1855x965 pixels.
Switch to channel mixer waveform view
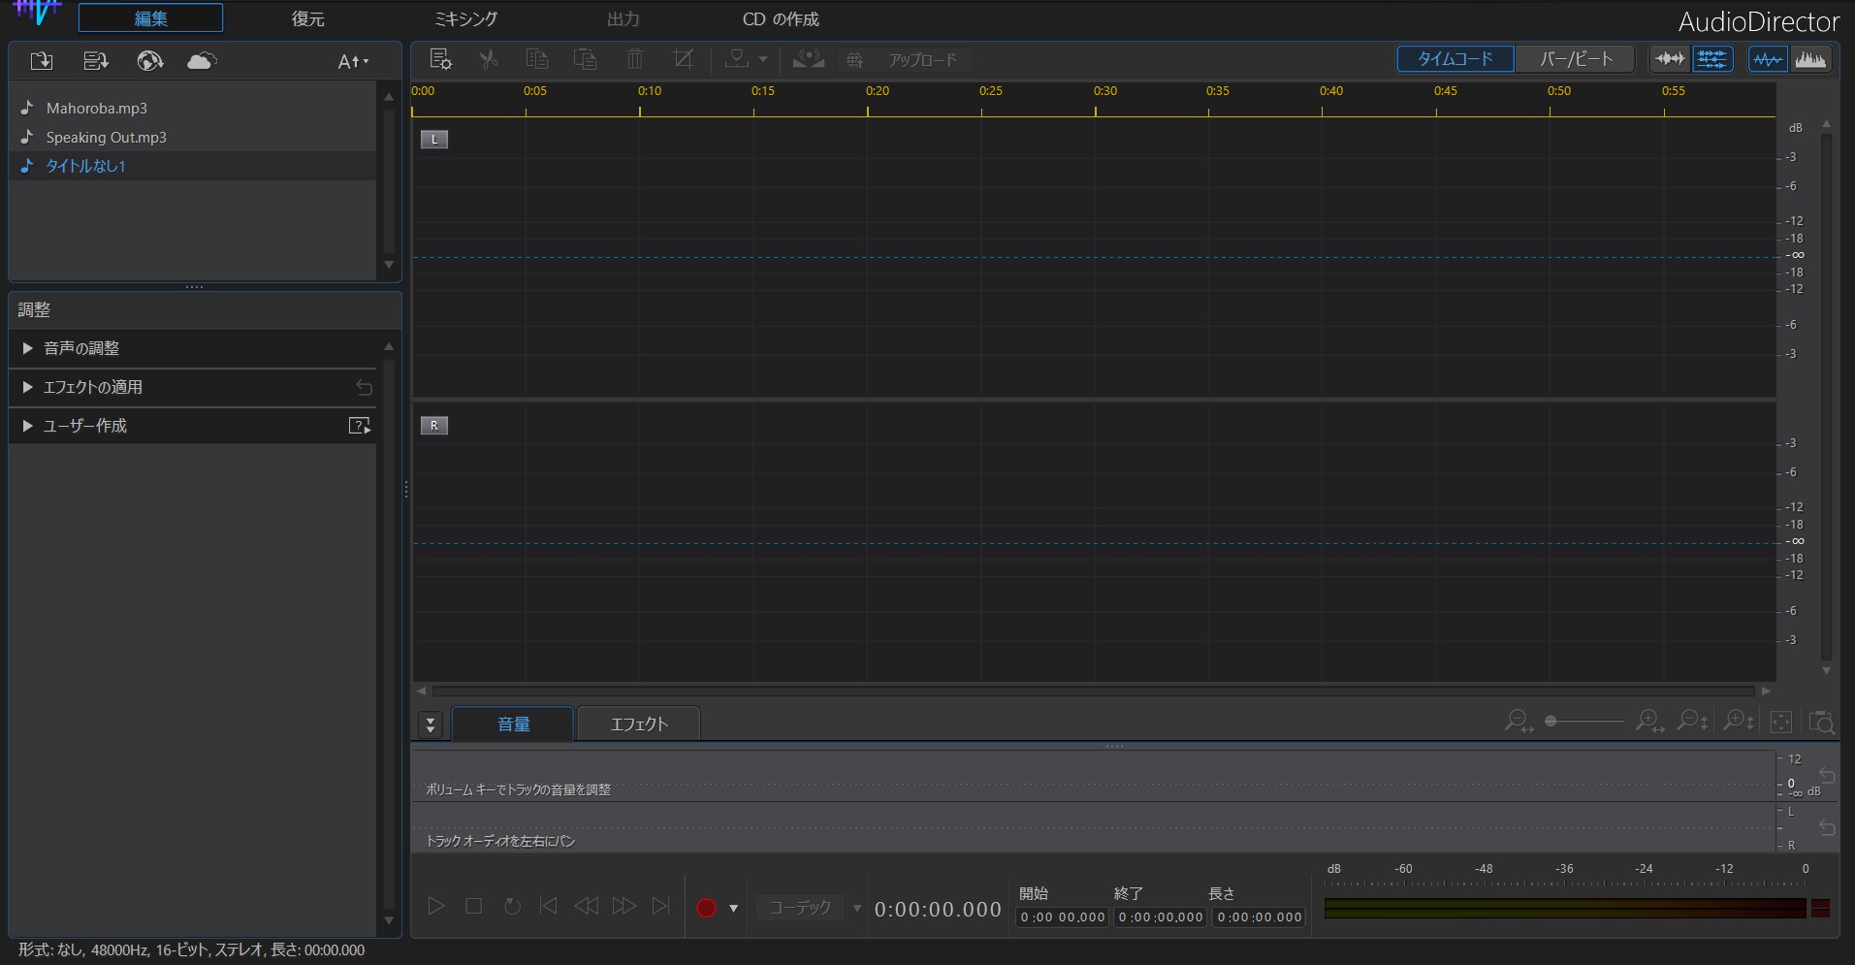point(1712,59)
